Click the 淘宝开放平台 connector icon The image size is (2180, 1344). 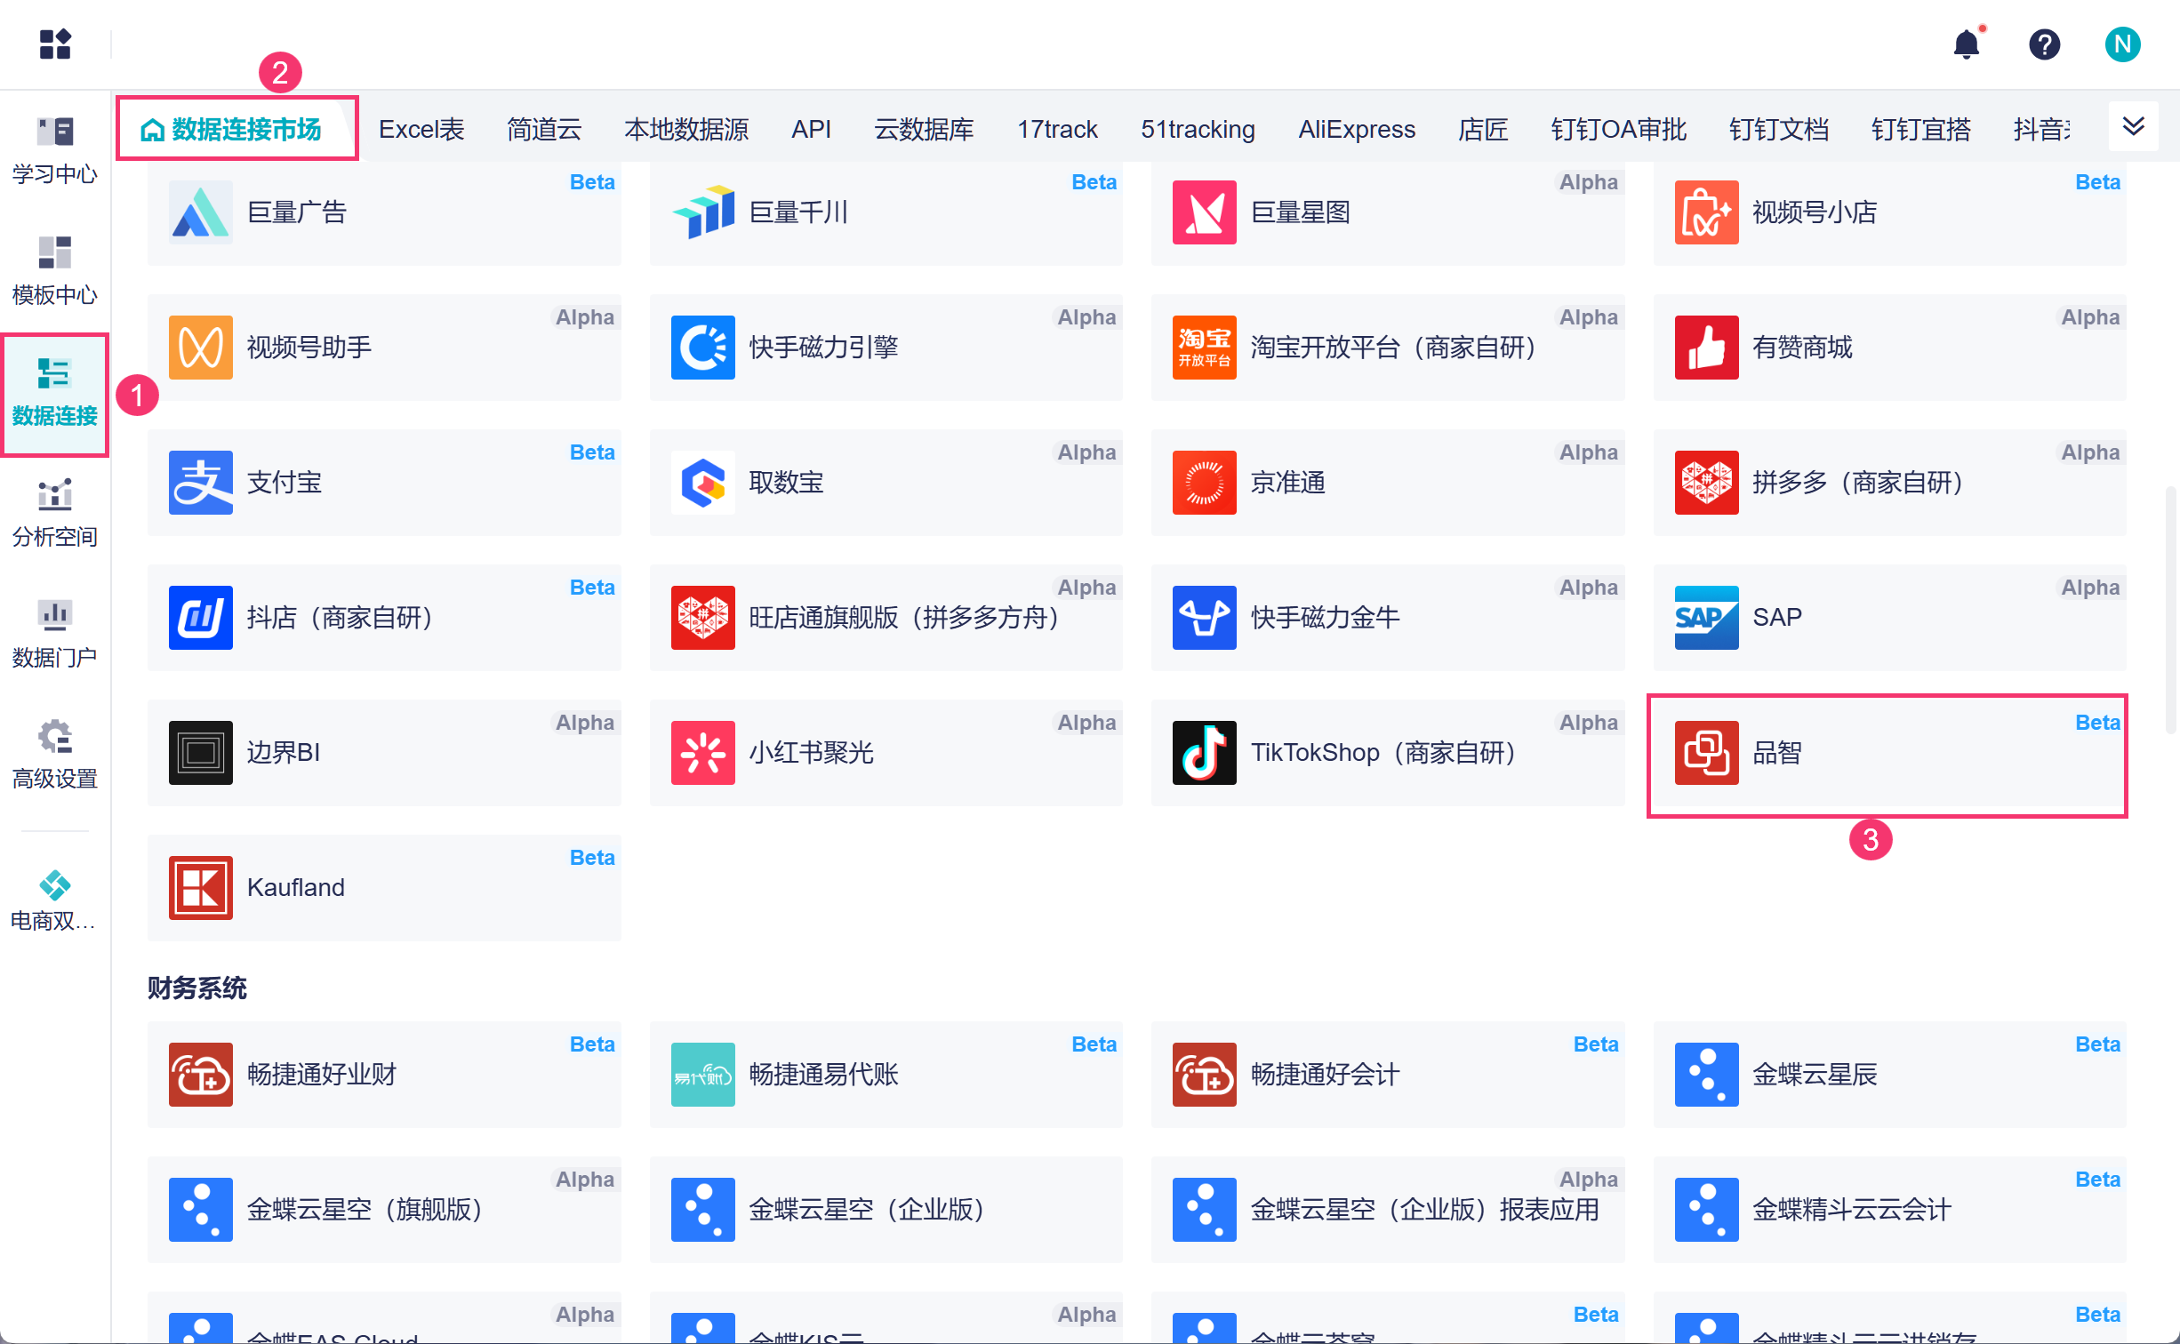pyautogui.click(x=1205, y=348)
